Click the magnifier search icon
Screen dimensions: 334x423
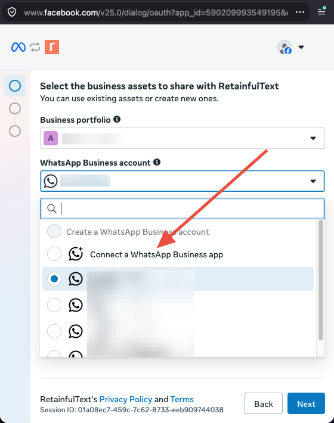(51, 209)
